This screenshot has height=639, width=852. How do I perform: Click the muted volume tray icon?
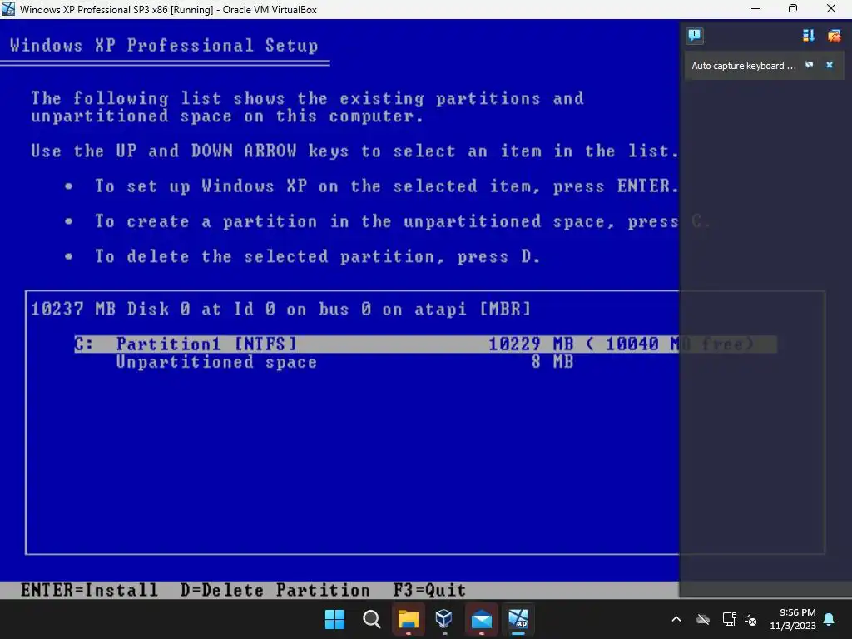[x=751, y=619]
